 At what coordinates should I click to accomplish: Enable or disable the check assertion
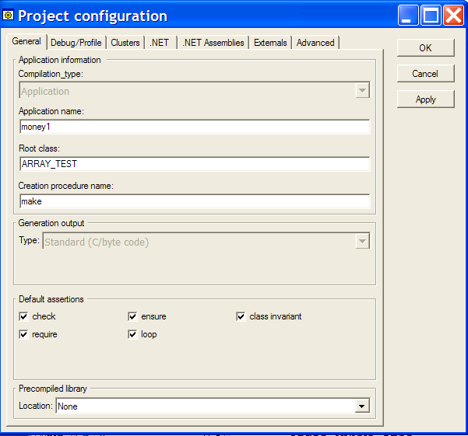(x=23, y=316)
